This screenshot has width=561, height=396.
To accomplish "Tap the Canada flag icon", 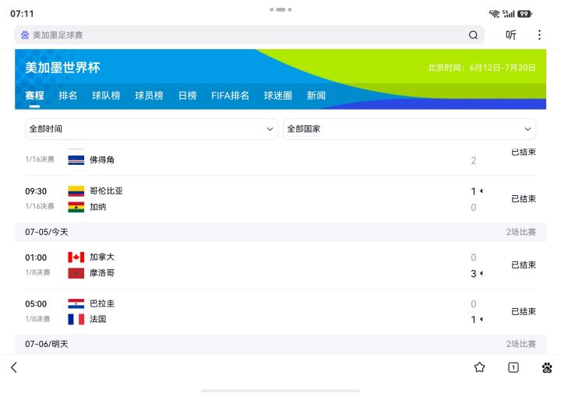I will click(x=76, y=257).
